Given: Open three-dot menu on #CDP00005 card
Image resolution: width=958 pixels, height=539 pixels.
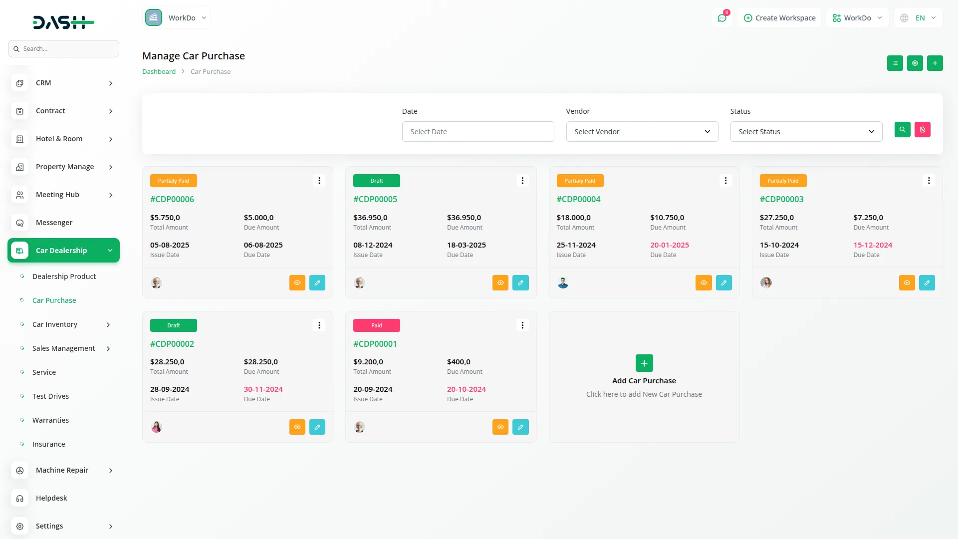Looking at the screenshot, I should coord(522,181).
